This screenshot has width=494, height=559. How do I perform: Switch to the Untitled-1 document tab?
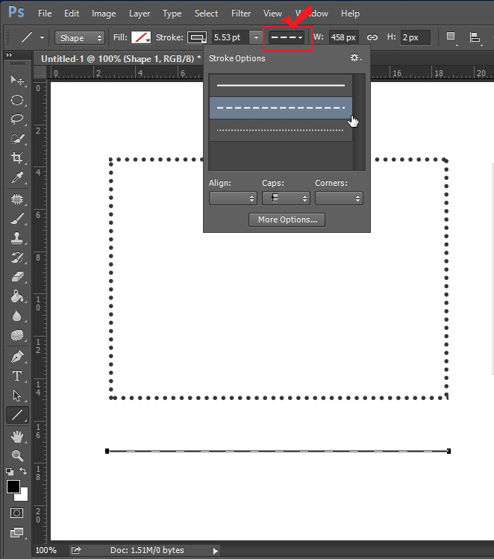tap(120, 58)
